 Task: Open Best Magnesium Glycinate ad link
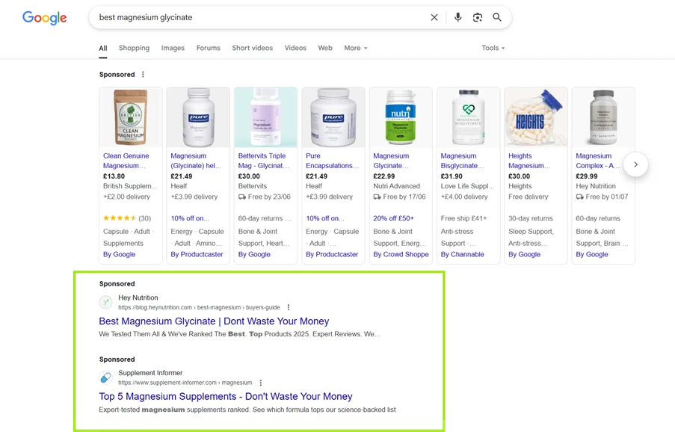click(x=214, y=321)
